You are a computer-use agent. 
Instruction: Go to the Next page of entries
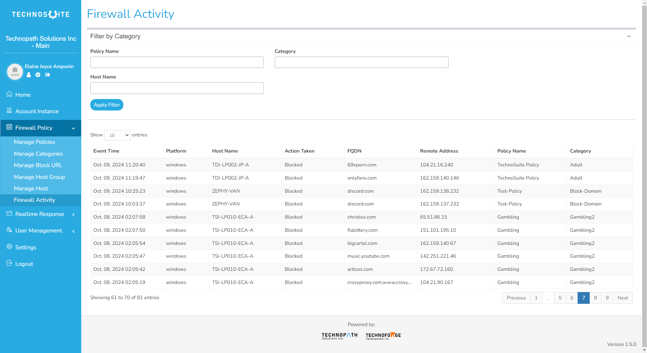622,298
